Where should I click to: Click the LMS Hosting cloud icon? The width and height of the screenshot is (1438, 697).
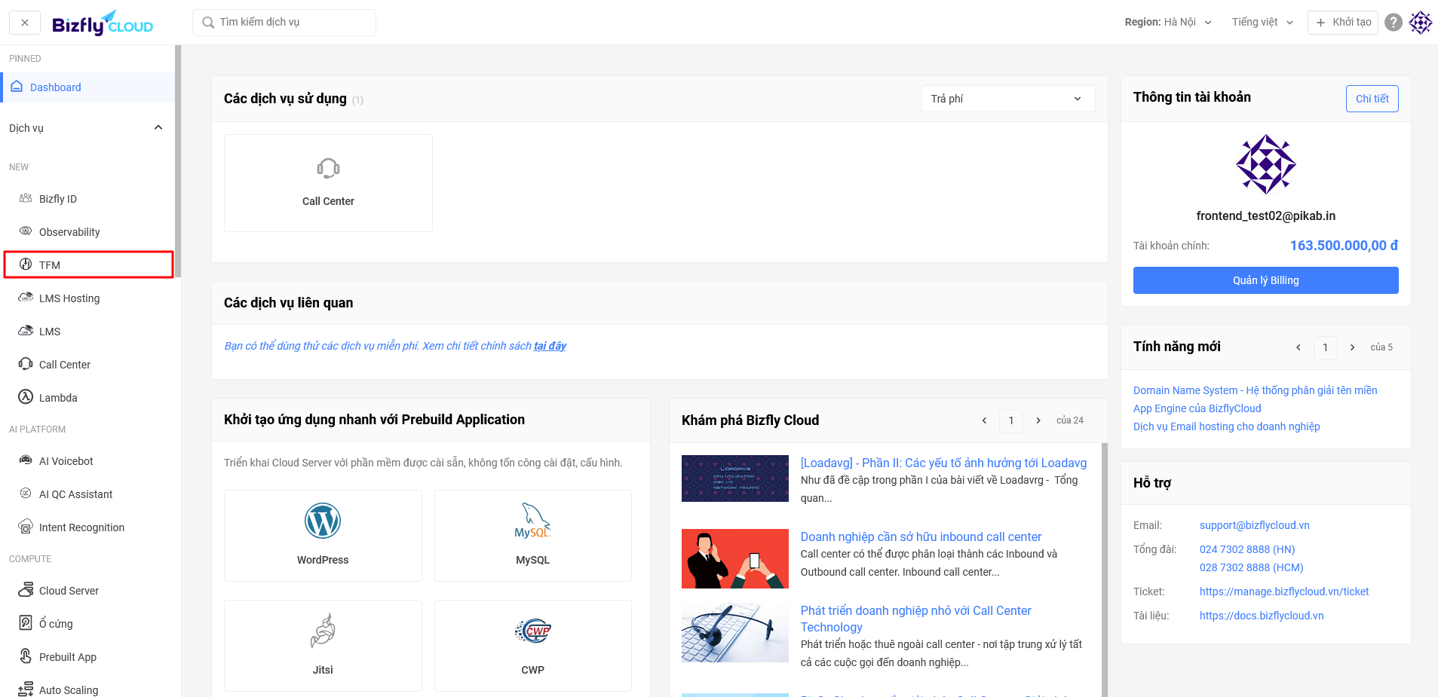point(26,298)
